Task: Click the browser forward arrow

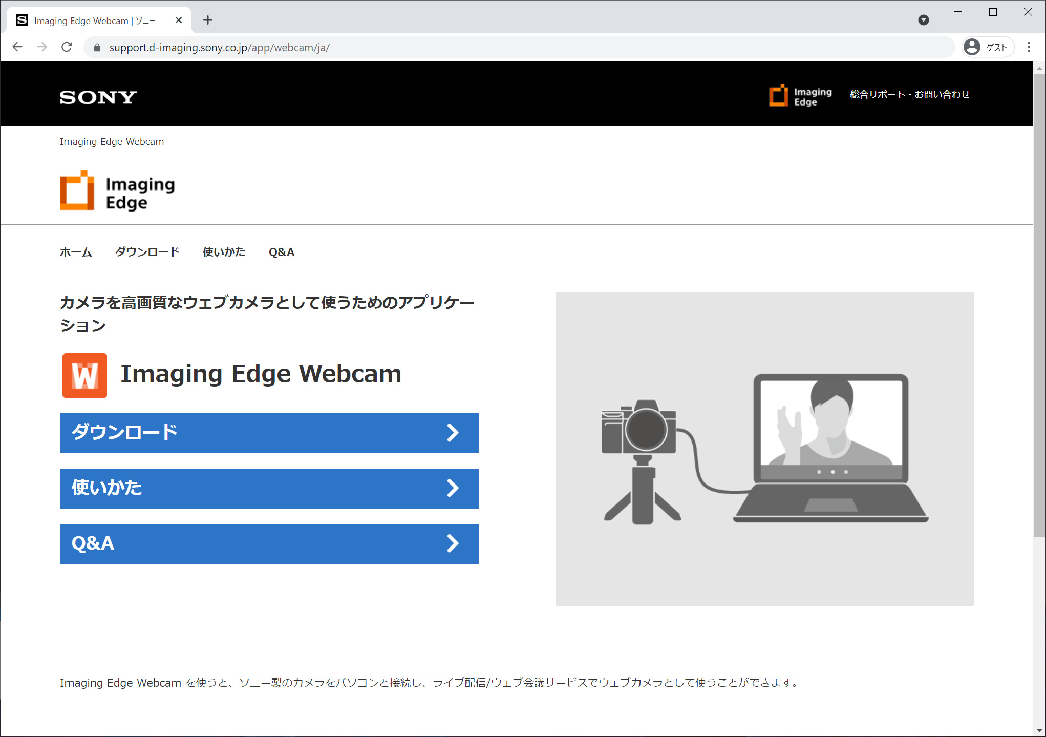Action: click(42, 47)
